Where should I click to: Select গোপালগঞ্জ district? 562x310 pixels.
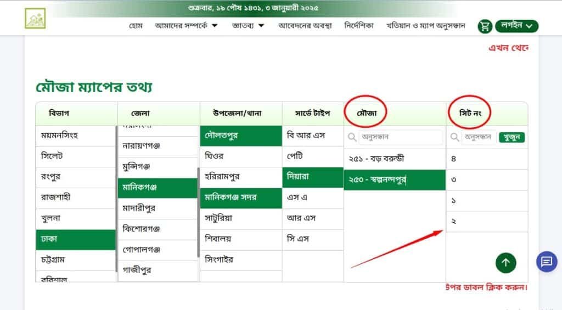pyautogui.click(x=158, y=250)
